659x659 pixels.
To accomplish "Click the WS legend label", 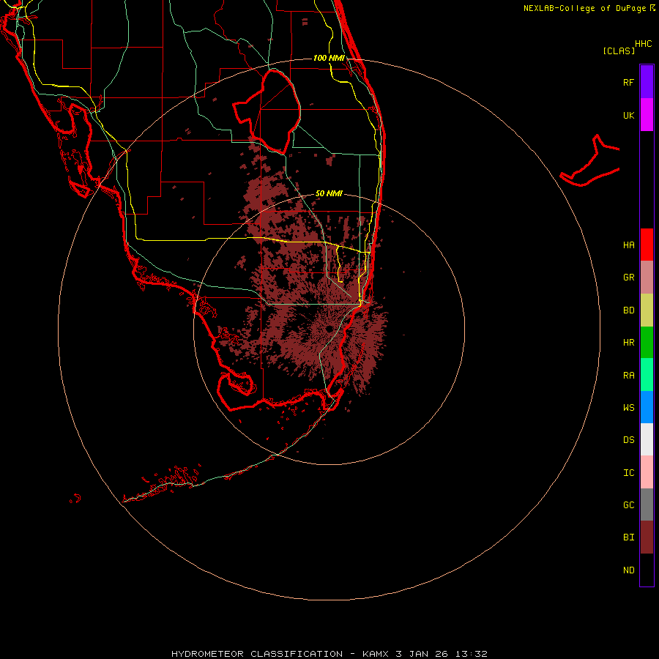I will 628,407.
